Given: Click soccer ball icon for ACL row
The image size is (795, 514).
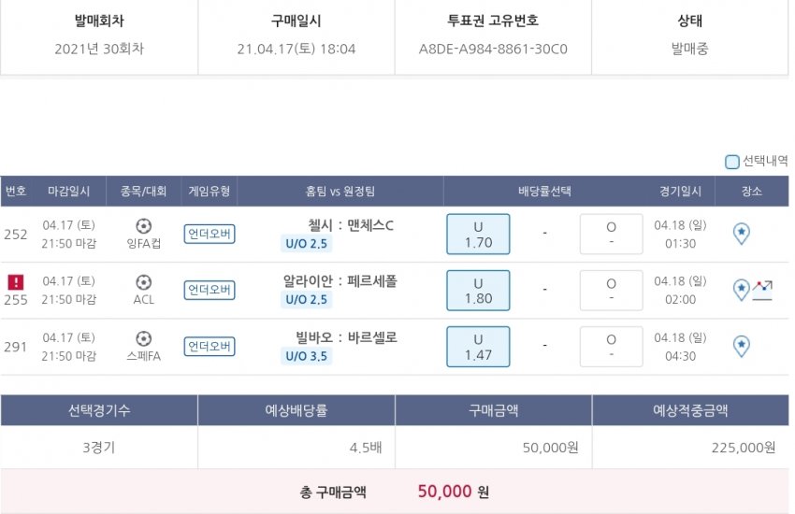Looking at the screenshot, I should tap(143, 281).
